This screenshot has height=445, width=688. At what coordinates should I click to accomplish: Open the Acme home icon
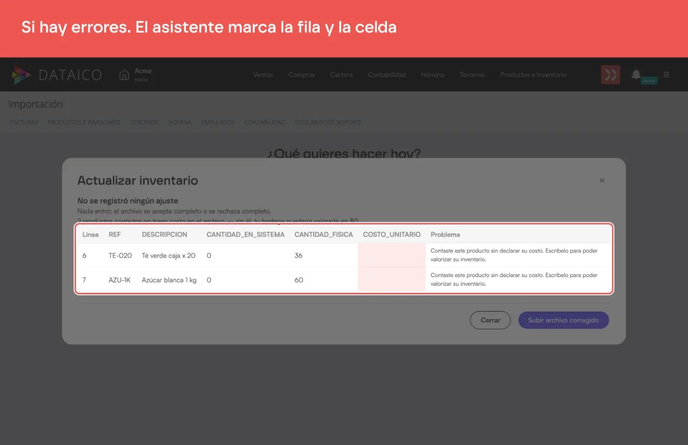pos(124,75)
